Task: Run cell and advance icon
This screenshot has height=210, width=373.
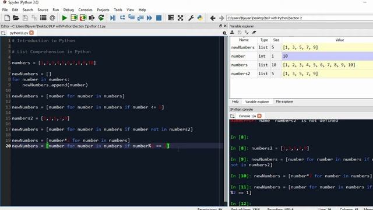Action: 83,18
